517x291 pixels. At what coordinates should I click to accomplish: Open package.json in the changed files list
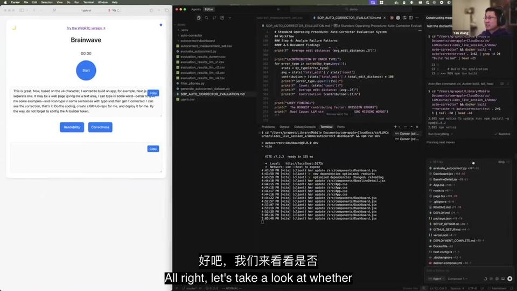[443, 218]
